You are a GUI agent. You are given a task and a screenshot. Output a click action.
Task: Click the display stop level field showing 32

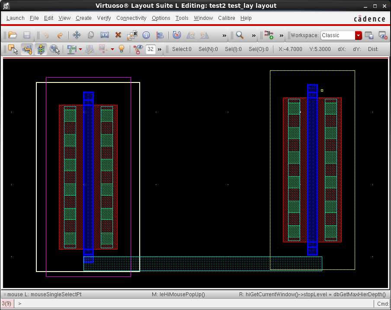[151, 49]
